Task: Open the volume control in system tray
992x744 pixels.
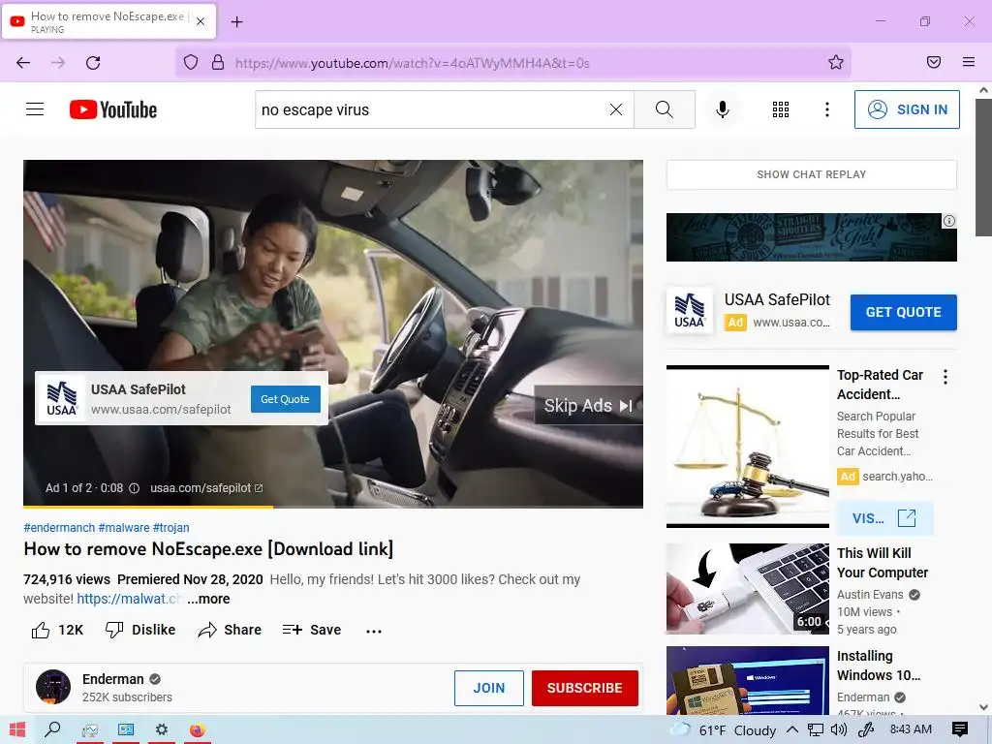Action: click(x=838, y=730)
